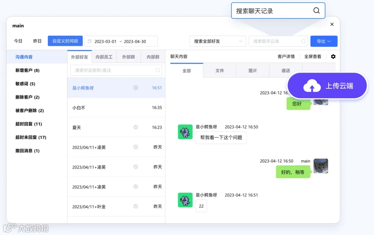Click the magnifier in the 搜索聊天记录 callout
This screenshot has width=374, height=235.
[x=317, y=11]
